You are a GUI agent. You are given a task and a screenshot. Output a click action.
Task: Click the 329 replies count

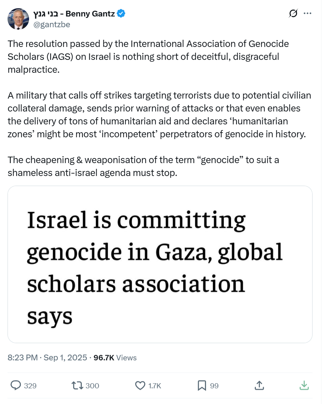click(30, 386)
